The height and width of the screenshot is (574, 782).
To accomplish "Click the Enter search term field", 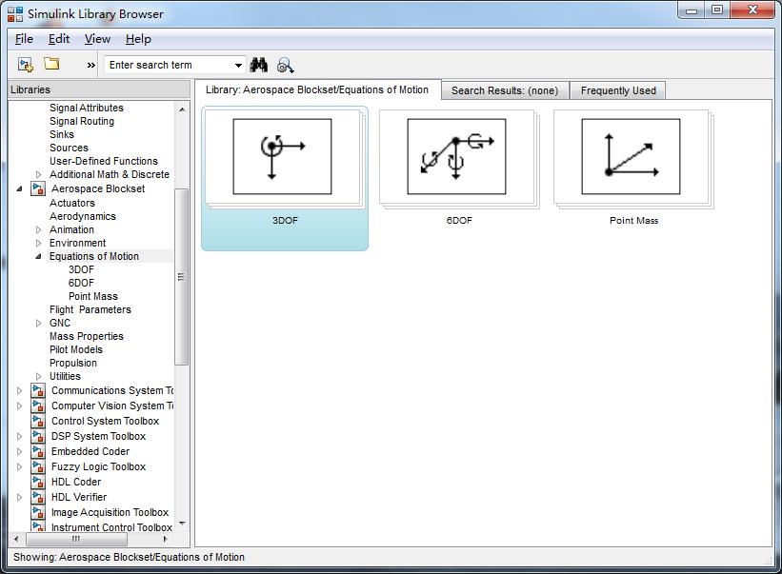I will [168, 65].
